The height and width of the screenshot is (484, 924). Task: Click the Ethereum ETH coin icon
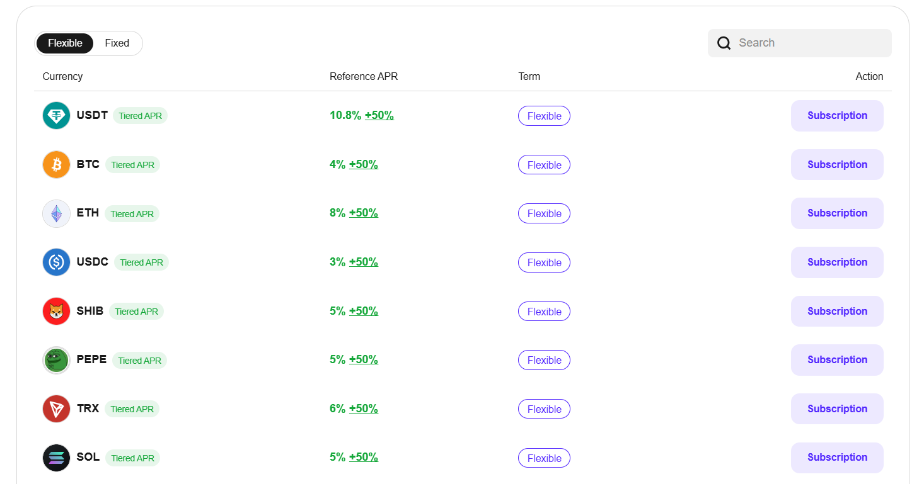pos(56,213)
